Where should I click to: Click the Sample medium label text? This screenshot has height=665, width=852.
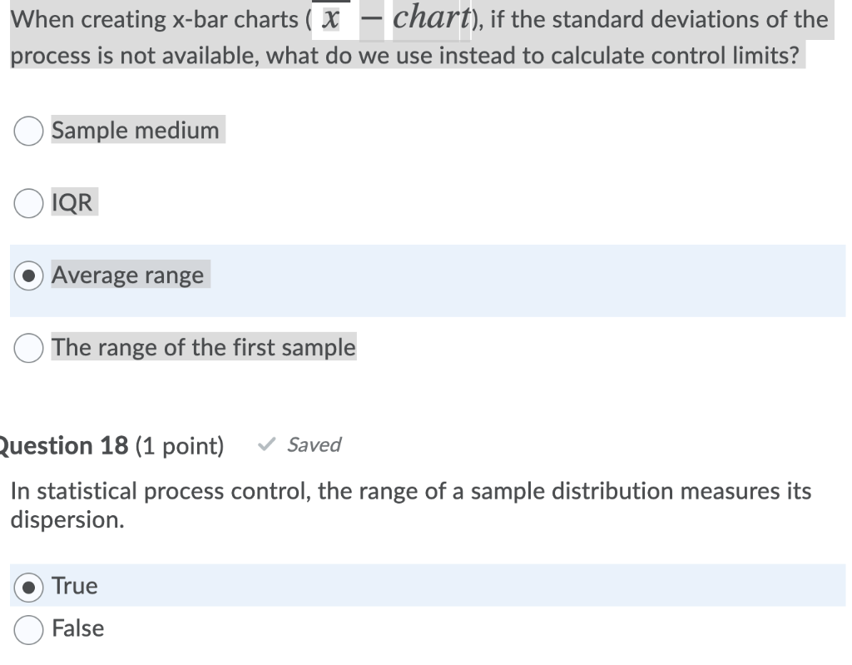click(136, 131)
